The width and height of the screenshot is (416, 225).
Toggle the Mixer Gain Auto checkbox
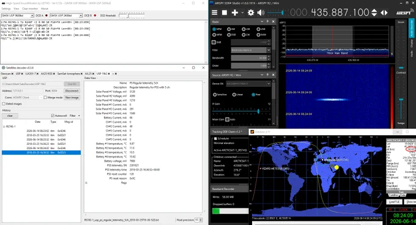[227, 119]
